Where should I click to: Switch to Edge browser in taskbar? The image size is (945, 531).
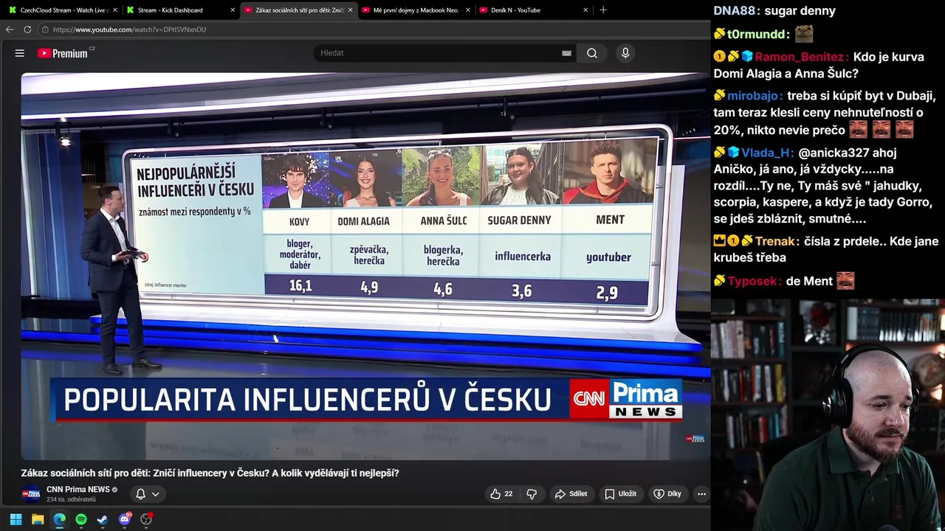tap(59, 519)
